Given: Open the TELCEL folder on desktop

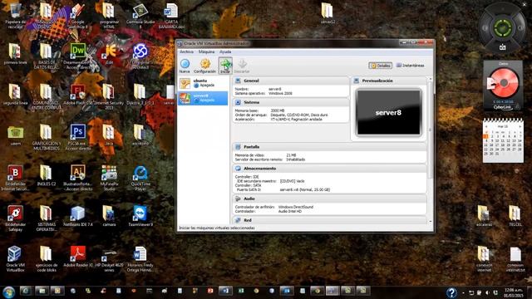Looking at the screenshot, I should [515, 216].
